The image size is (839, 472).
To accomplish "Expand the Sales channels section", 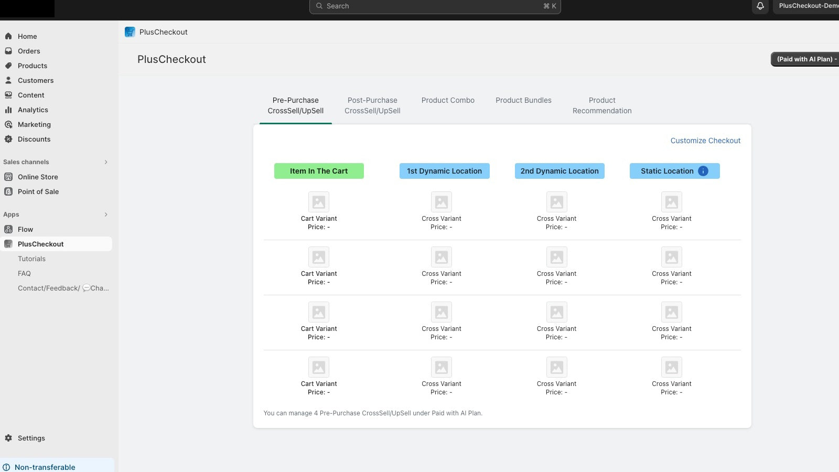I will tap(106, 162).
